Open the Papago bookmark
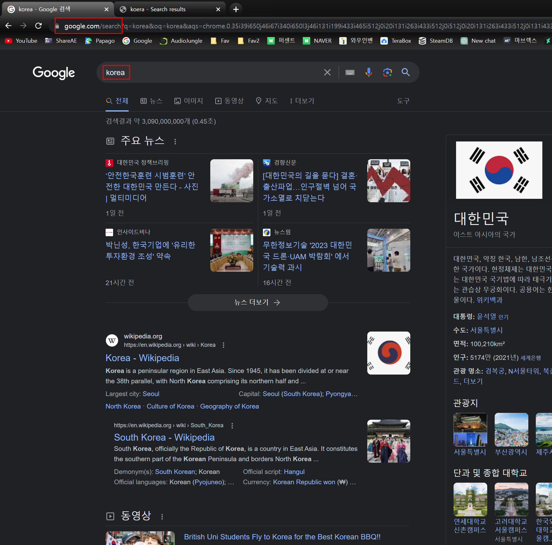Screen dimensions: 552x545 pyautogui.click(x=100, y=41)
